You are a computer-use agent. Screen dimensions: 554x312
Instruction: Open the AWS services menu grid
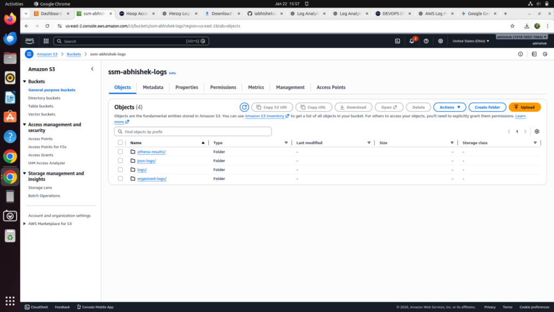(x=46, y=41)
